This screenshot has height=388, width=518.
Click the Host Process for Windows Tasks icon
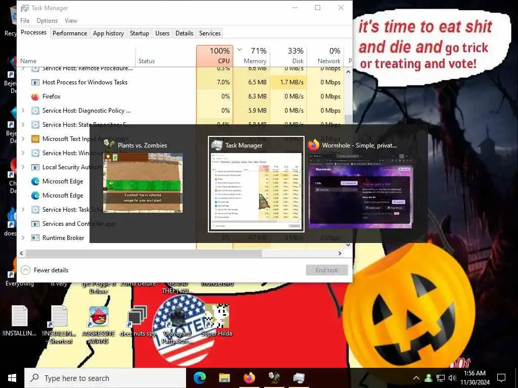click(x=35, y=82)
